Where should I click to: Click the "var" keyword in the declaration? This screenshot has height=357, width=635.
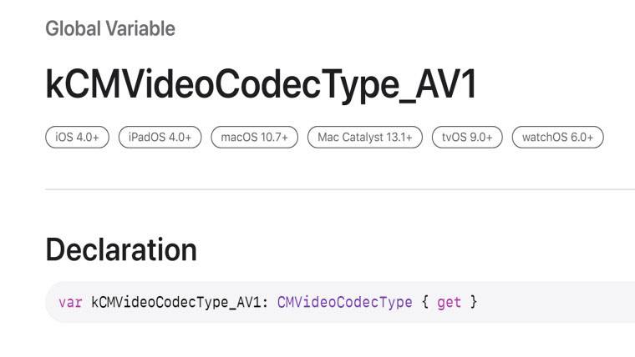70,302
